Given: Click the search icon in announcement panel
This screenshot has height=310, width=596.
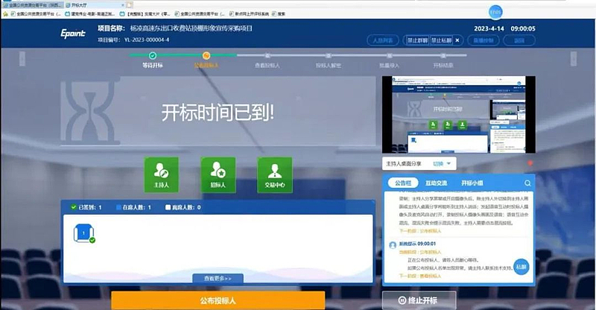Looking at the screenshot, I should point(527,183).
